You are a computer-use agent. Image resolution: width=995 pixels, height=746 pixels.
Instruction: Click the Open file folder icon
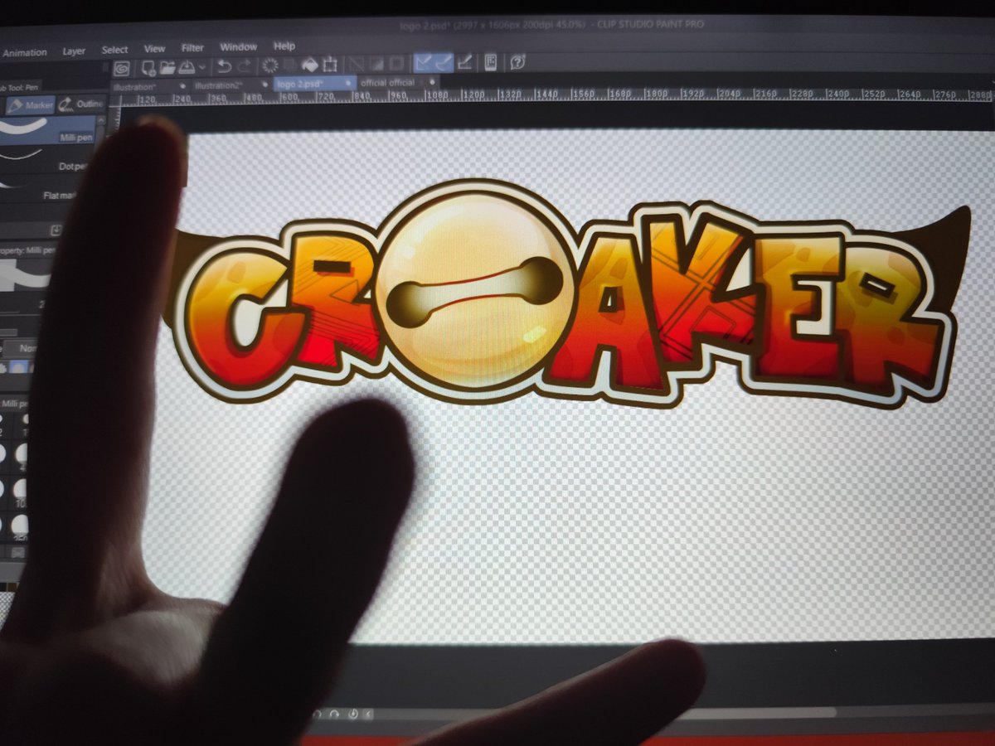coord(167,66)
